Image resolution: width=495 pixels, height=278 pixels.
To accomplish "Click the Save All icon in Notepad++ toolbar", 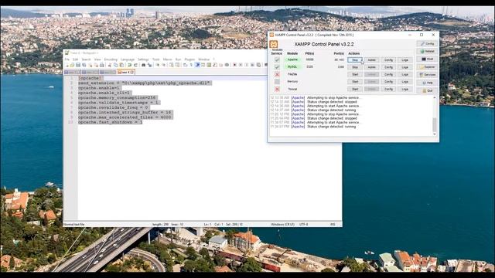I will (x=84, y=65).
